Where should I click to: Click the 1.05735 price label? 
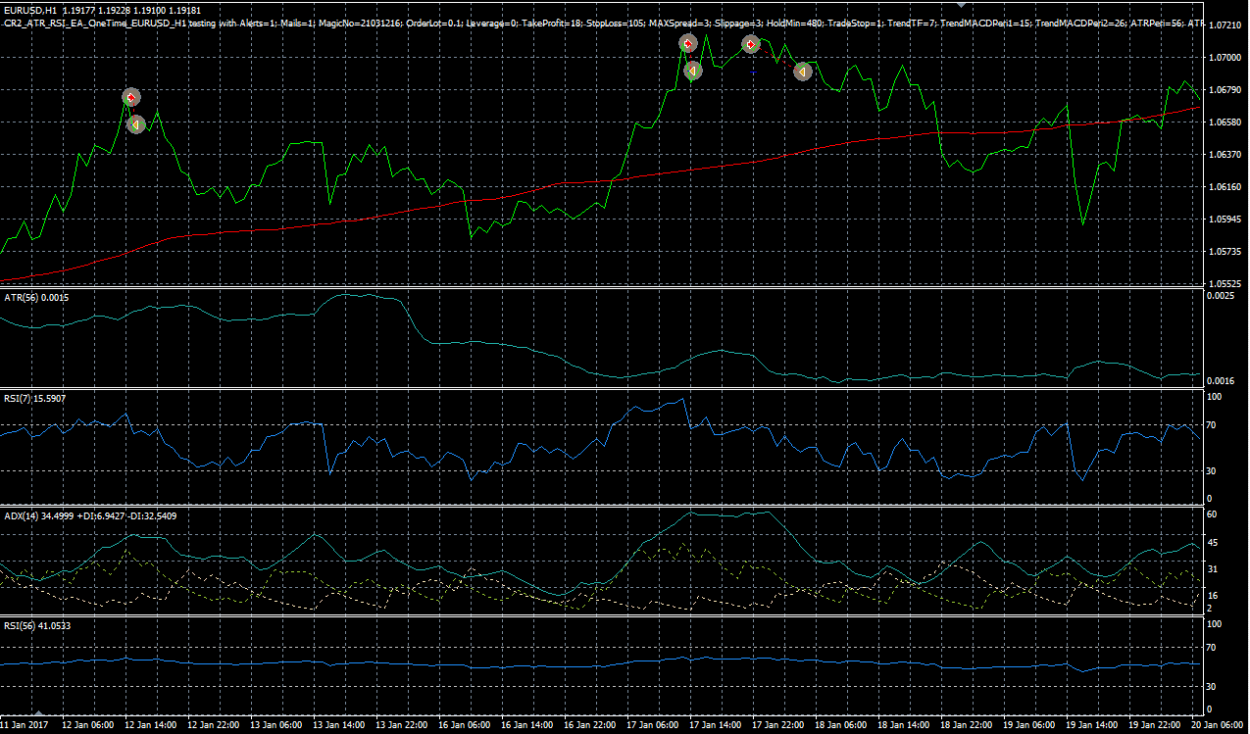point(1224,252)
